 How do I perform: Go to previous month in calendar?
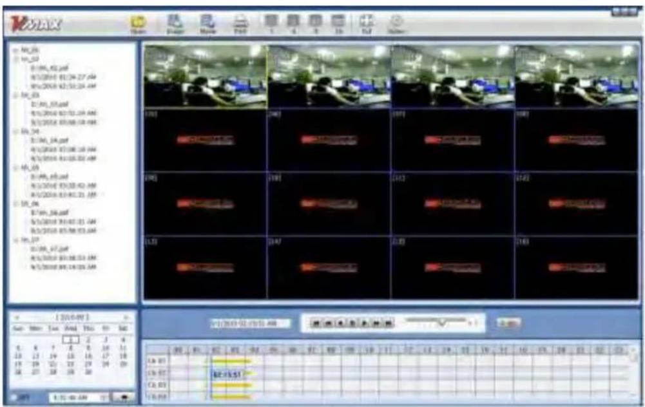click(17, 317)
